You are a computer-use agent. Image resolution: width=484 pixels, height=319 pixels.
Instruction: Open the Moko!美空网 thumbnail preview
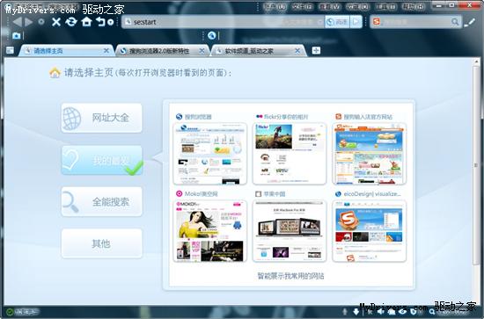(x=210, y=231)
